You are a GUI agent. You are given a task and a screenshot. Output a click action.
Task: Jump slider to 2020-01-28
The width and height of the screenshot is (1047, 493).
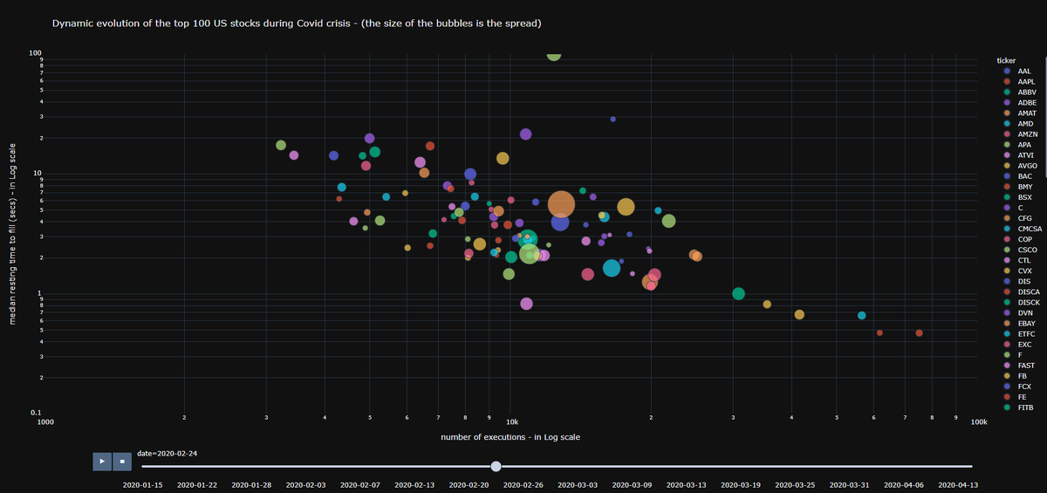[x=251, y=483]
